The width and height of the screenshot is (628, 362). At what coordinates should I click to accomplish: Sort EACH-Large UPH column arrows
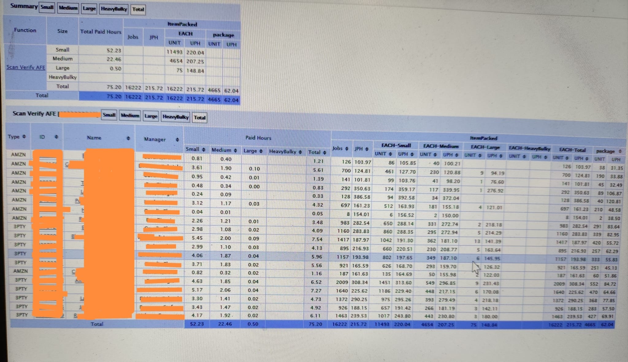501,156
